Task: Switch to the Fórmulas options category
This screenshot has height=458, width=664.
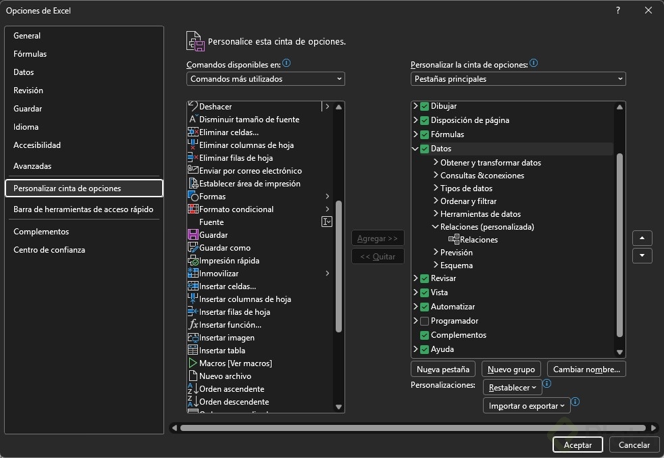Action: pos(84,54)
